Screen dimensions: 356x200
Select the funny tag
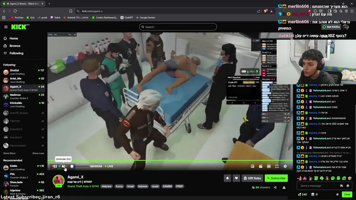tap(119, 186)
